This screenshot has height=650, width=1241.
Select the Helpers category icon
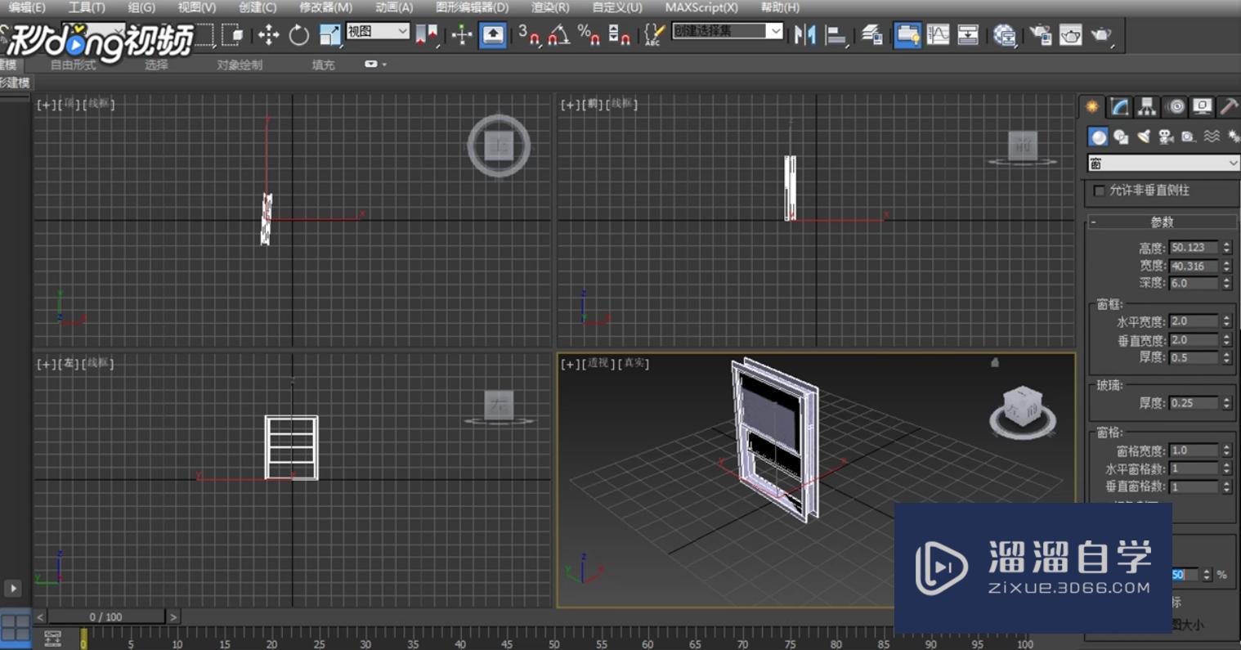pos(1188,137)
